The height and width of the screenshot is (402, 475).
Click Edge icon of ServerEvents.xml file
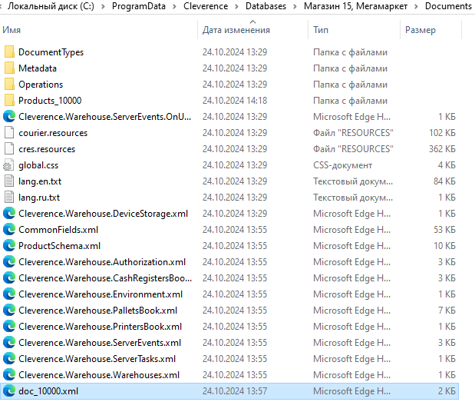tap(9, 343)
